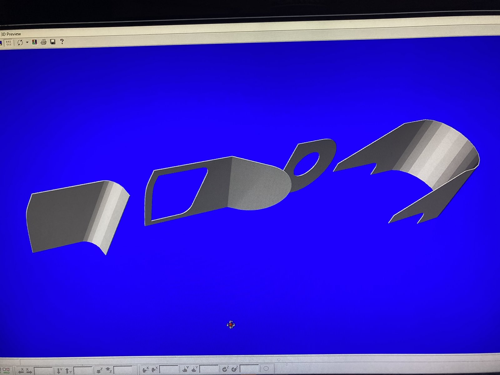Move view right along X axis
Image resolution: width=500 pixels, height=375 pixels.
point(29,371)
